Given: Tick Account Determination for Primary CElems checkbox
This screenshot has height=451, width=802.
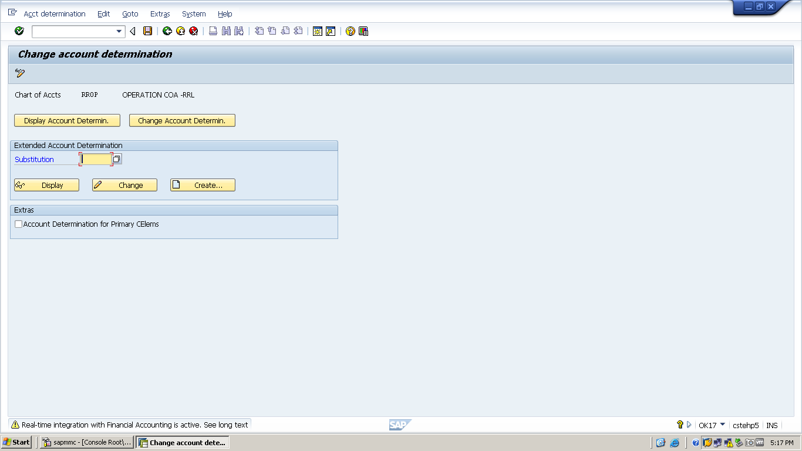Looking at the screenshot, I should (x=19, y=224).
